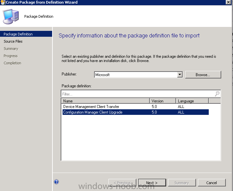Select Device Management Client Transfer row

pyautogui.click(x=91, y=107)
